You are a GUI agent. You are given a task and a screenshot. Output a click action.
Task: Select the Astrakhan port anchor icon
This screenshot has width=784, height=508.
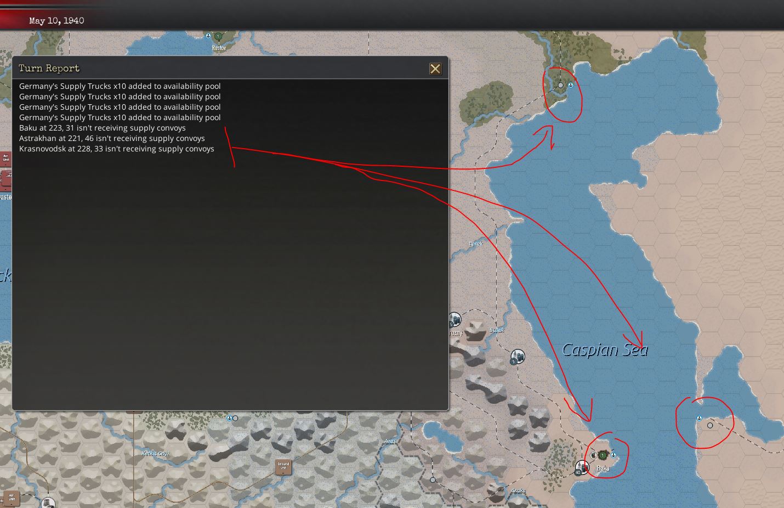coord(571,85)
